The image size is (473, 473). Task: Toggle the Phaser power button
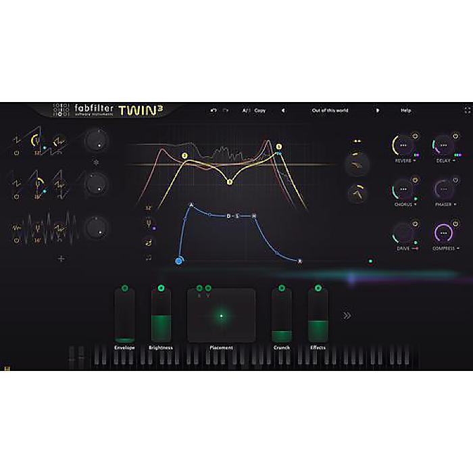point(455,180)
